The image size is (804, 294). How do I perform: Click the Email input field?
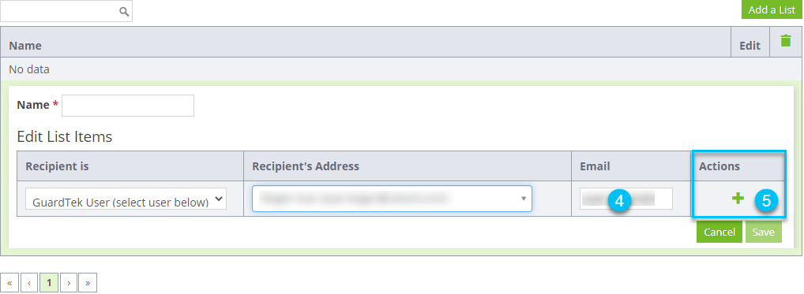click(626, 199)
